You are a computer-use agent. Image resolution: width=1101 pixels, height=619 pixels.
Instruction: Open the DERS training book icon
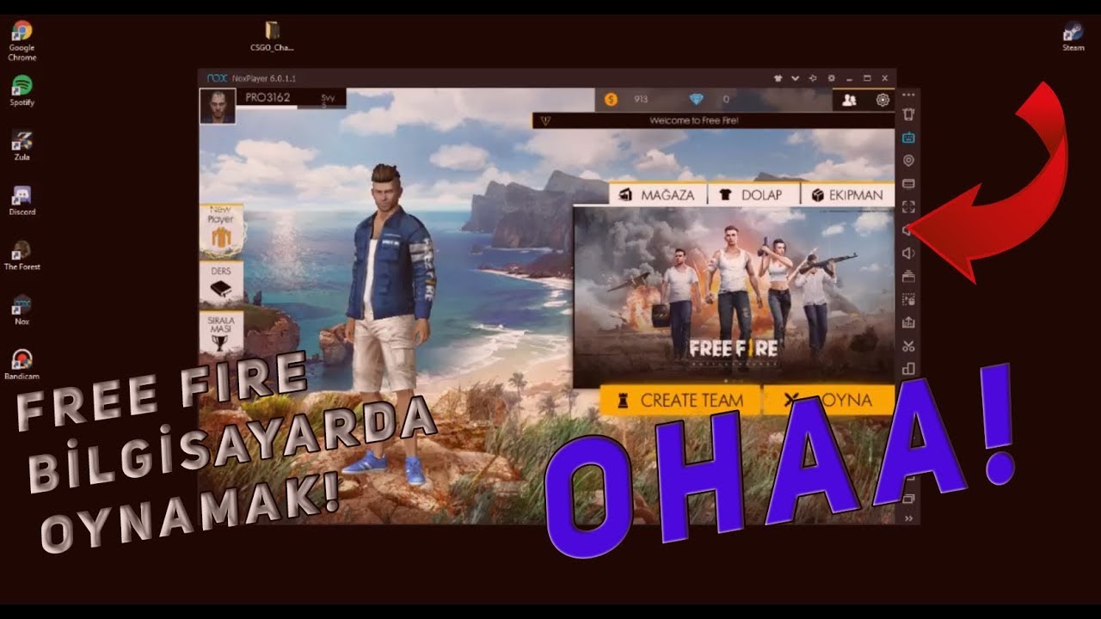221,284
